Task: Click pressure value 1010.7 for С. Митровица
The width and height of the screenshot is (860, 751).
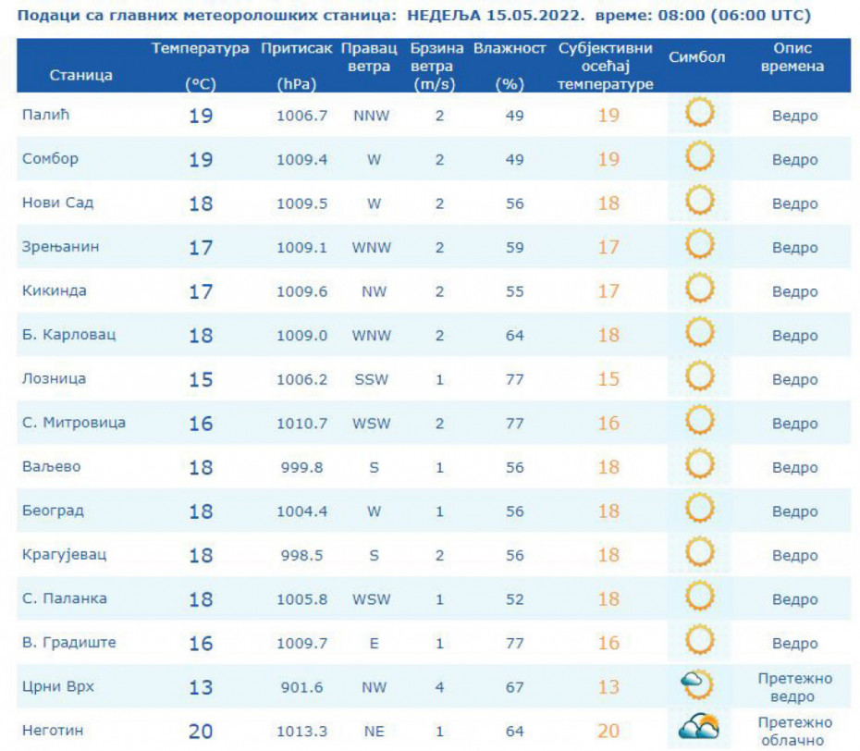Action: pos(302,424)
